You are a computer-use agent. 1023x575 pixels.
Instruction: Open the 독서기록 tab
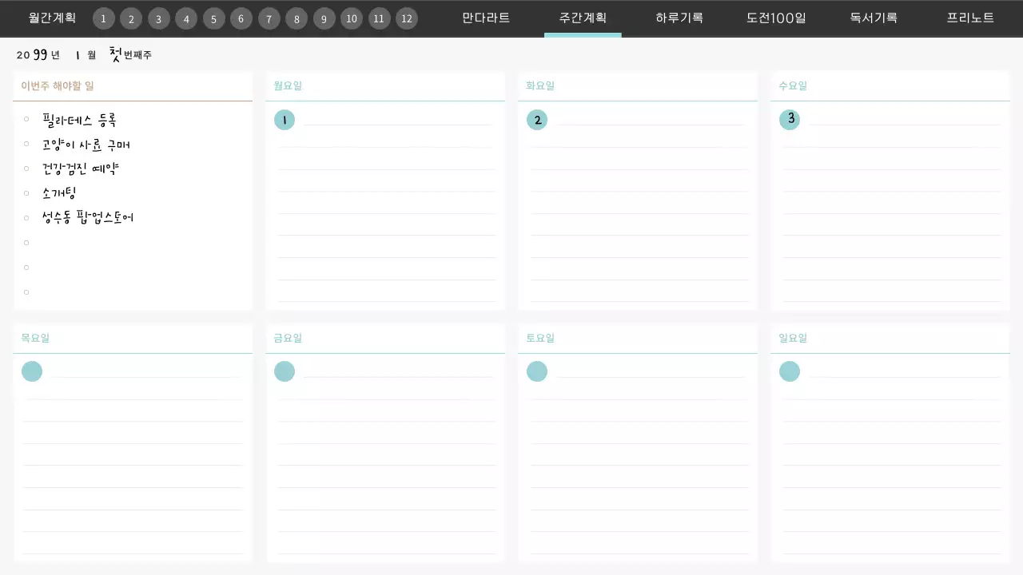(874, 18)
